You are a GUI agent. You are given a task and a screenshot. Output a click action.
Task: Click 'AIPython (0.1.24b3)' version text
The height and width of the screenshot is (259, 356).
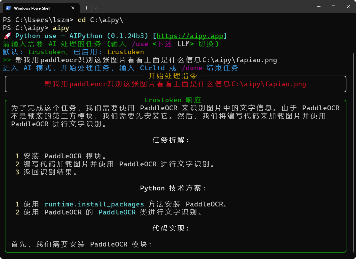tap(108, 36)
